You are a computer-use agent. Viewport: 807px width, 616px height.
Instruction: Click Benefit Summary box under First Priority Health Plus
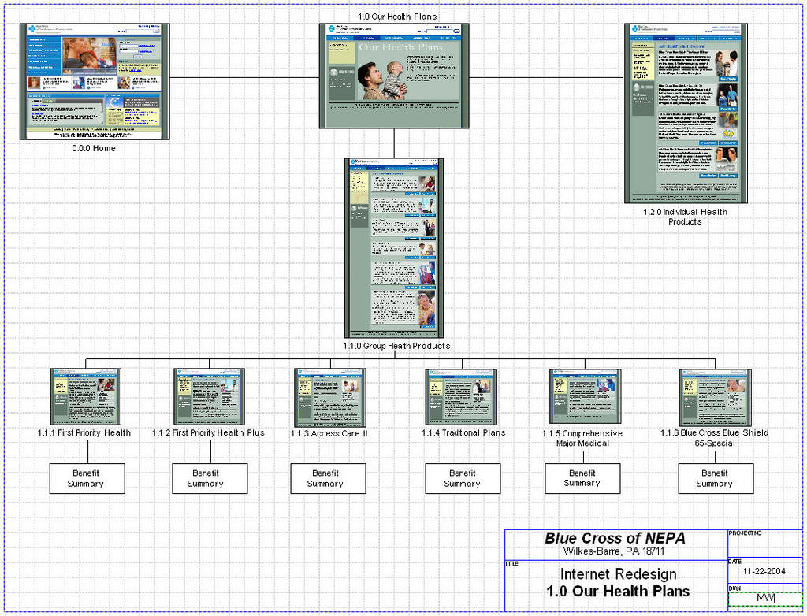click(210, 479)
